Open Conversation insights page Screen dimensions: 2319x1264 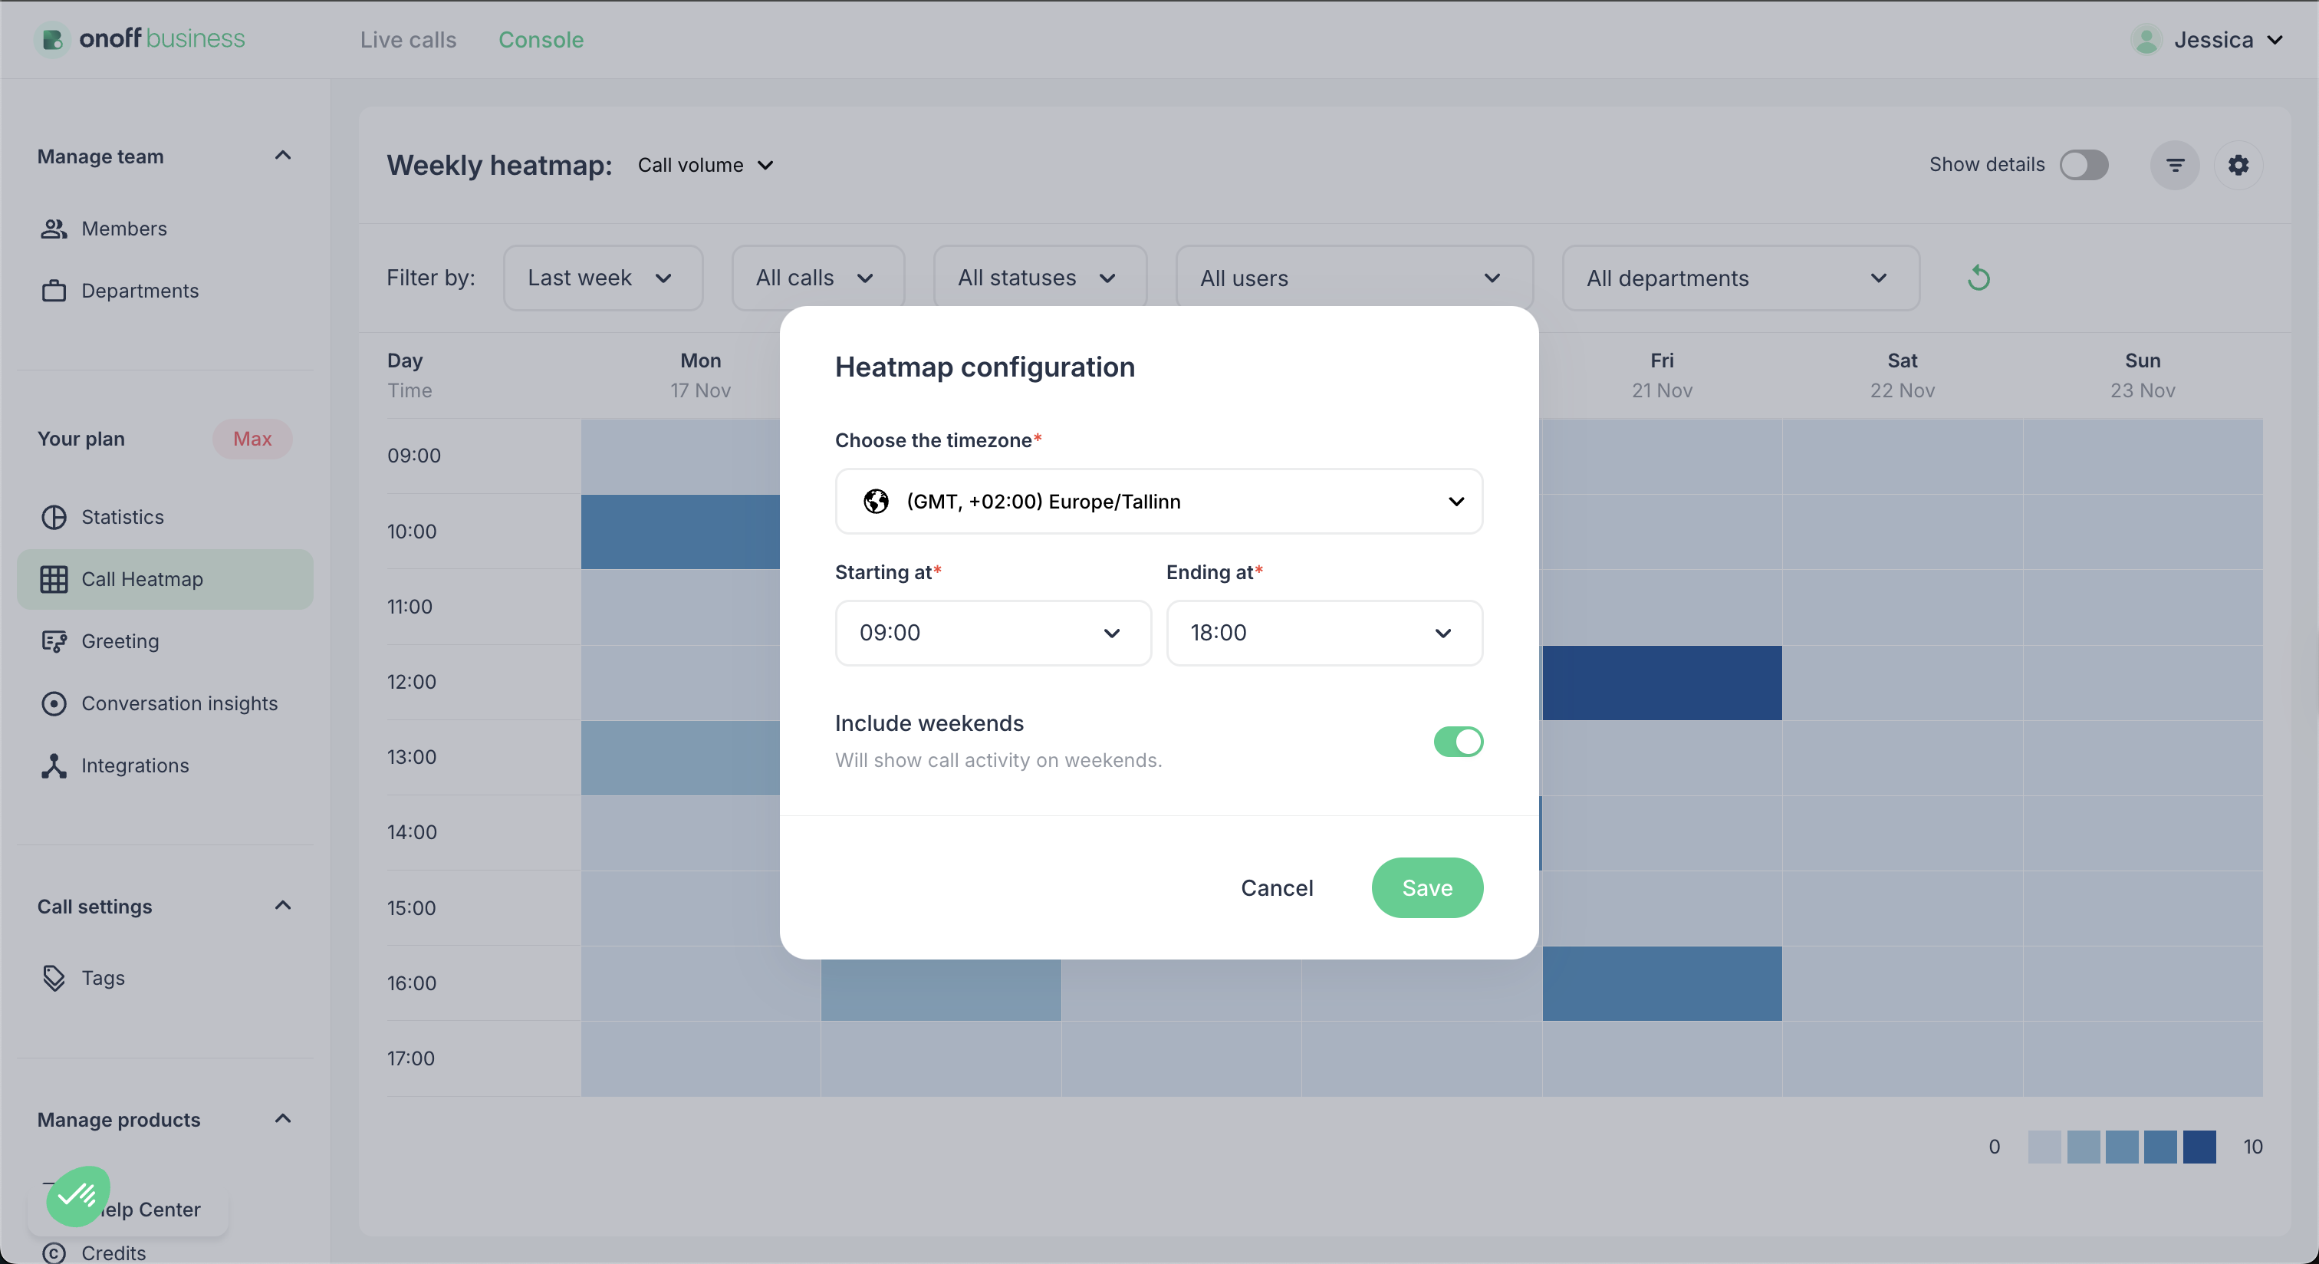pyautogui.click(x=165, y=703)
